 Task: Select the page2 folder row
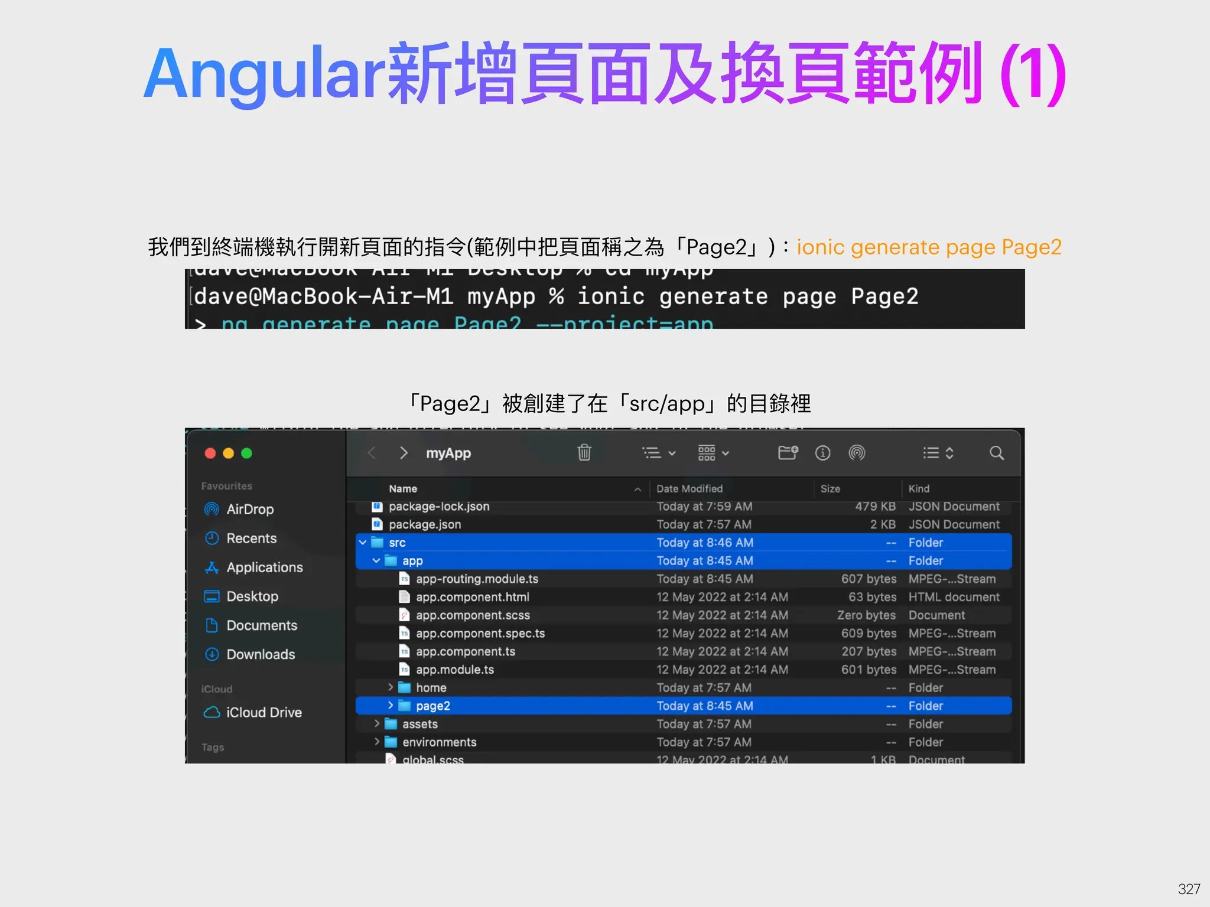(x=684, y=706)
